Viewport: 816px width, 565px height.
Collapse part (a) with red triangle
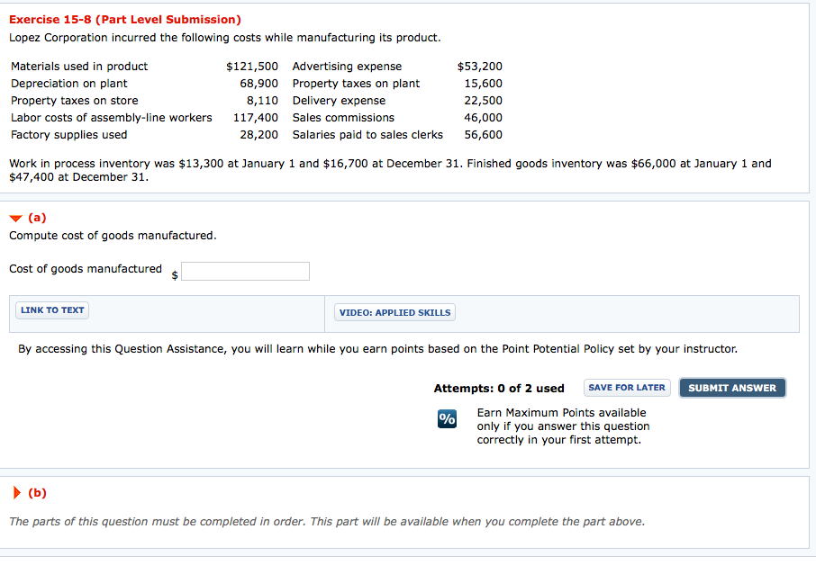pyautogui.click(x=15, y=218)
